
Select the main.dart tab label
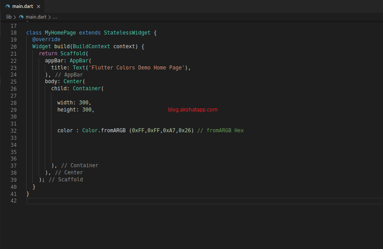tap(22, 6)
